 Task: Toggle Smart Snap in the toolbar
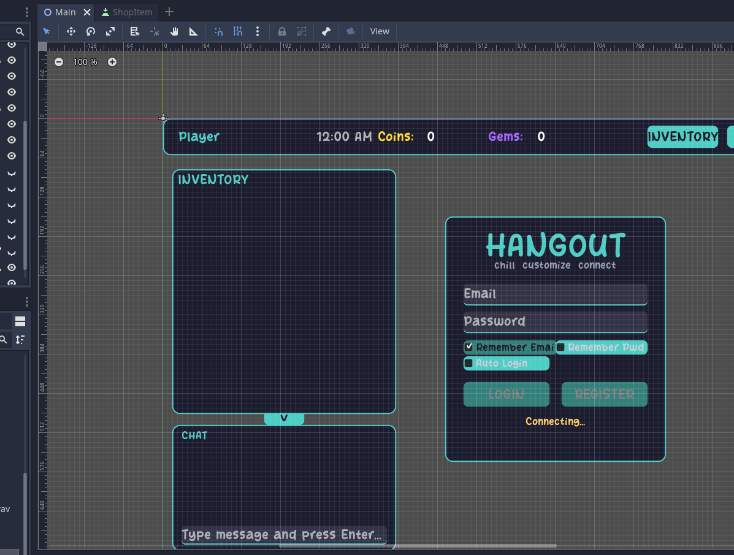pyautogui.click(x=219, y=31)
